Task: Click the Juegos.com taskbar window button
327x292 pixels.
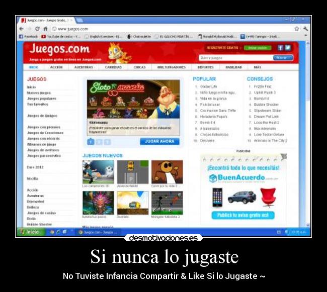Action: tap(98, 232)
